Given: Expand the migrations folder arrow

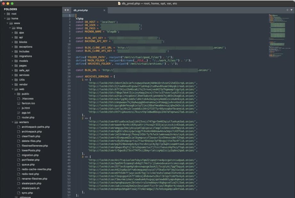Looking at the screenshot, I should 12,56.
